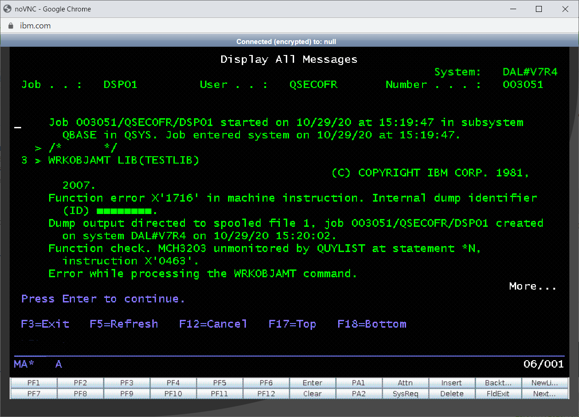Click the Delete key button
579x417 pixels.
pos(452,394)
